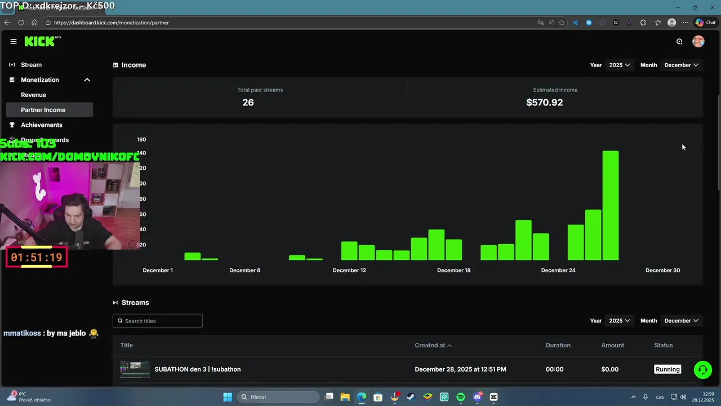The height and width of the screenshot is (406, 721).
Task: Open the browser favorites list
Action: (658, 23)
